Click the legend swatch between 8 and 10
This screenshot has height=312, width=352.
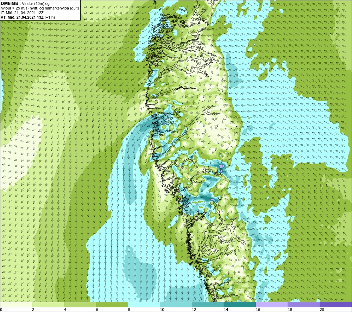[144, 304]
